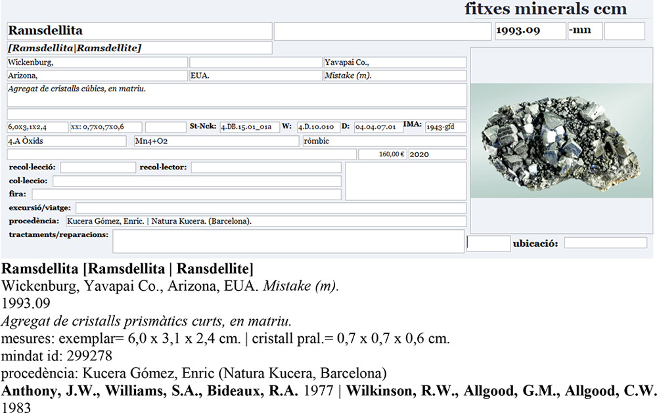
Task: Click the Mn4+O2 formula field
Action: pos(216,141)
